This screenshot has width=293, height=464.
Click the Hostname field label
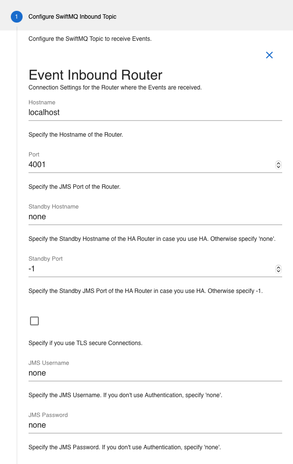(42, 102)
